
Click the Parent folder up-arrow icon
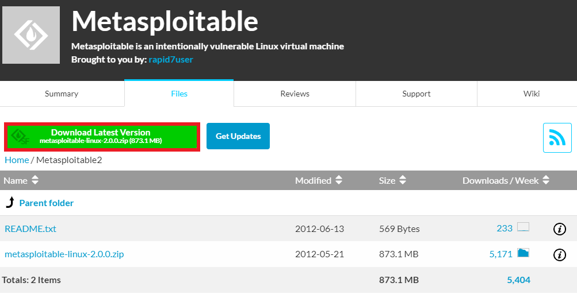(x=10, y=202)
